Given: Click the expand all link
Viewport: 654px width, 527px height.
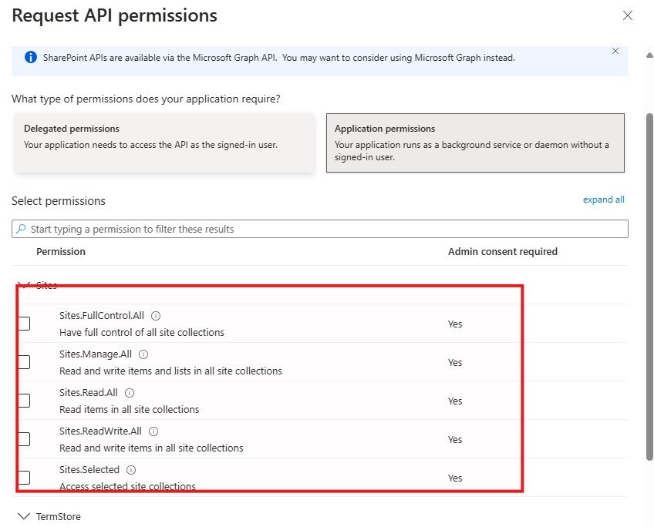Looking at the screenshot, I should (603, 200).
